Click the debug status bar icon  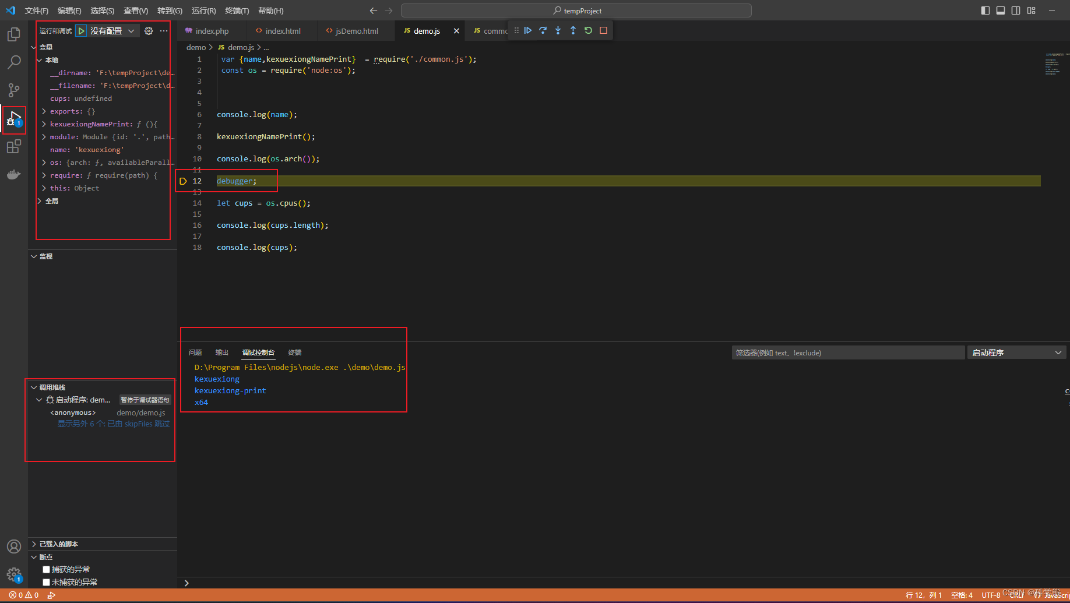pyautogui.click(x=51, y=595)
